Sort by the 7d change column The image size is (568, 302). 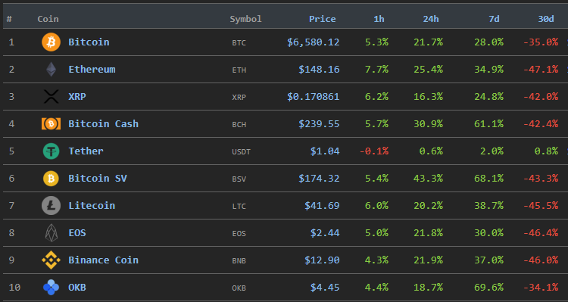[x=494, y=19]
